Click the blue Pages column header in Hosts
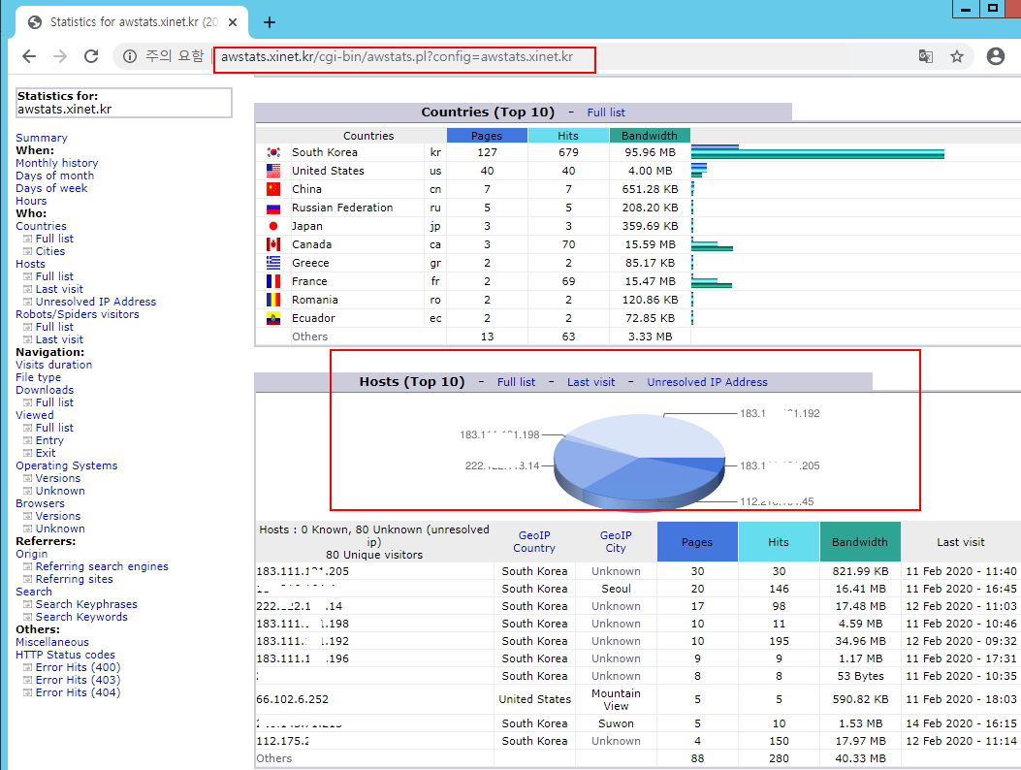 tap(697, 542)
